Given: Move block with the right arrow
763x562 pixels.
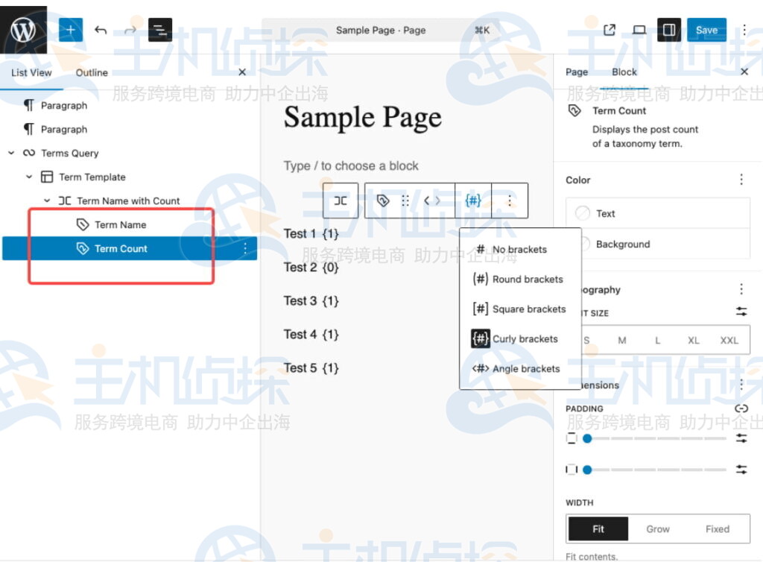Looking at the screenshot, I should [x=437, y=201].
